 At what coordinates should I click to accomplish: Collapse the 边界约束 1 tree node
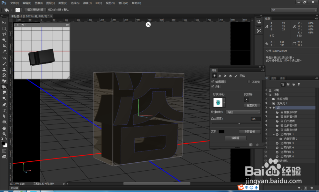(x=274, y=135)
